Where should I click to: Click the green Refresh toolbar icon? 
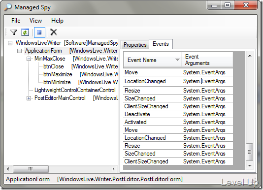pyautogui.click(x=25, y=32)
